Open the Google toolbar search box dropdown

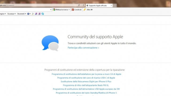point(51,10)
